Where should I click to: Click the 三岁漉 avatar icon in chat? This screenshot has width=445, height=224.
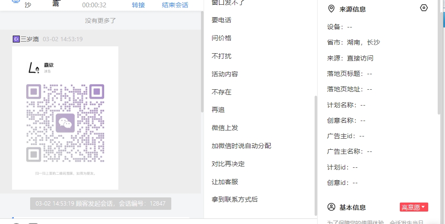[x=16, y=39]
